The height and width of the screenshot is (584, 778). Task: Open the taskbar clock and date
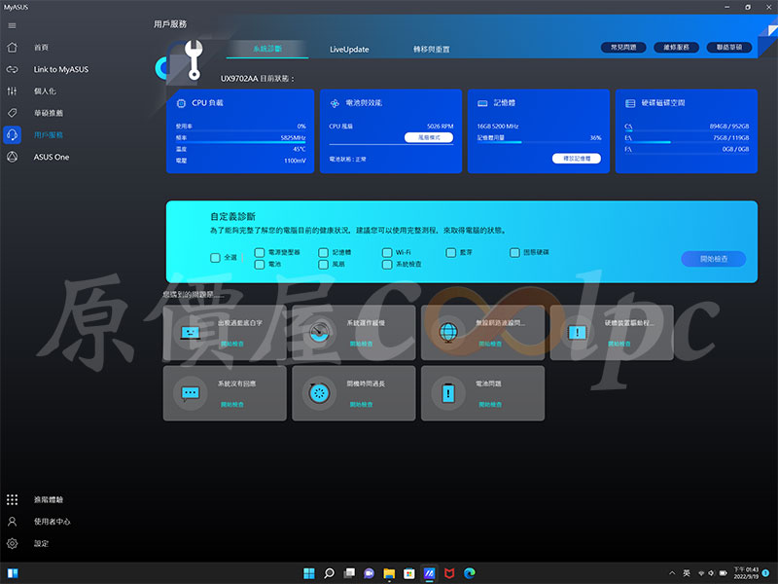(746, 573)
